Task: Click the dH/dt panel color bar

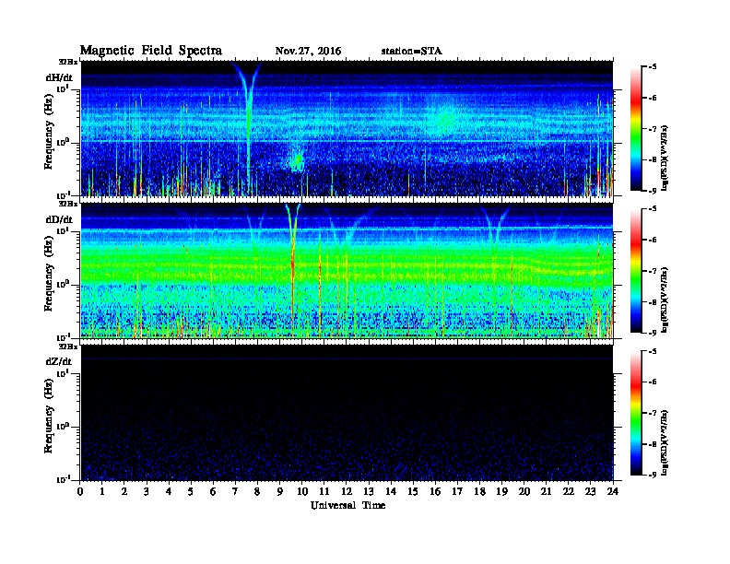Action: [x=635, y=129]
